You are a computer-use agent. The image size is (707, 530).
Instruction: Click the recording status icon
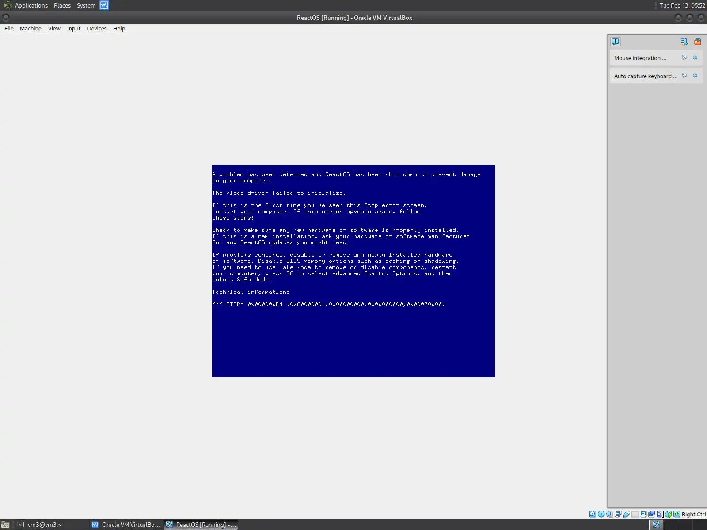click(x=651, y=514)
